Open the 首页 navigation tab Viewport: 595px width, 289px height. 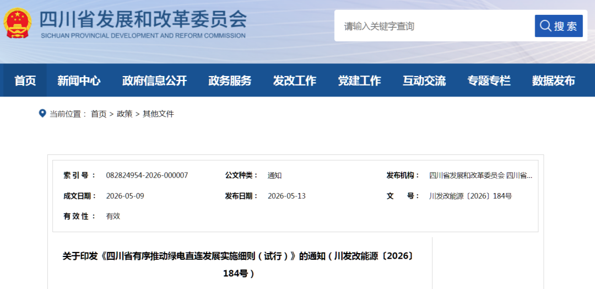coord(25,81)
